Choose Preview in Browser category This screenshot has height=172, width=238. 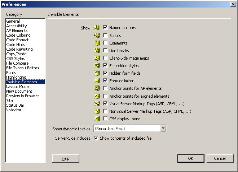tap(22, 96)
